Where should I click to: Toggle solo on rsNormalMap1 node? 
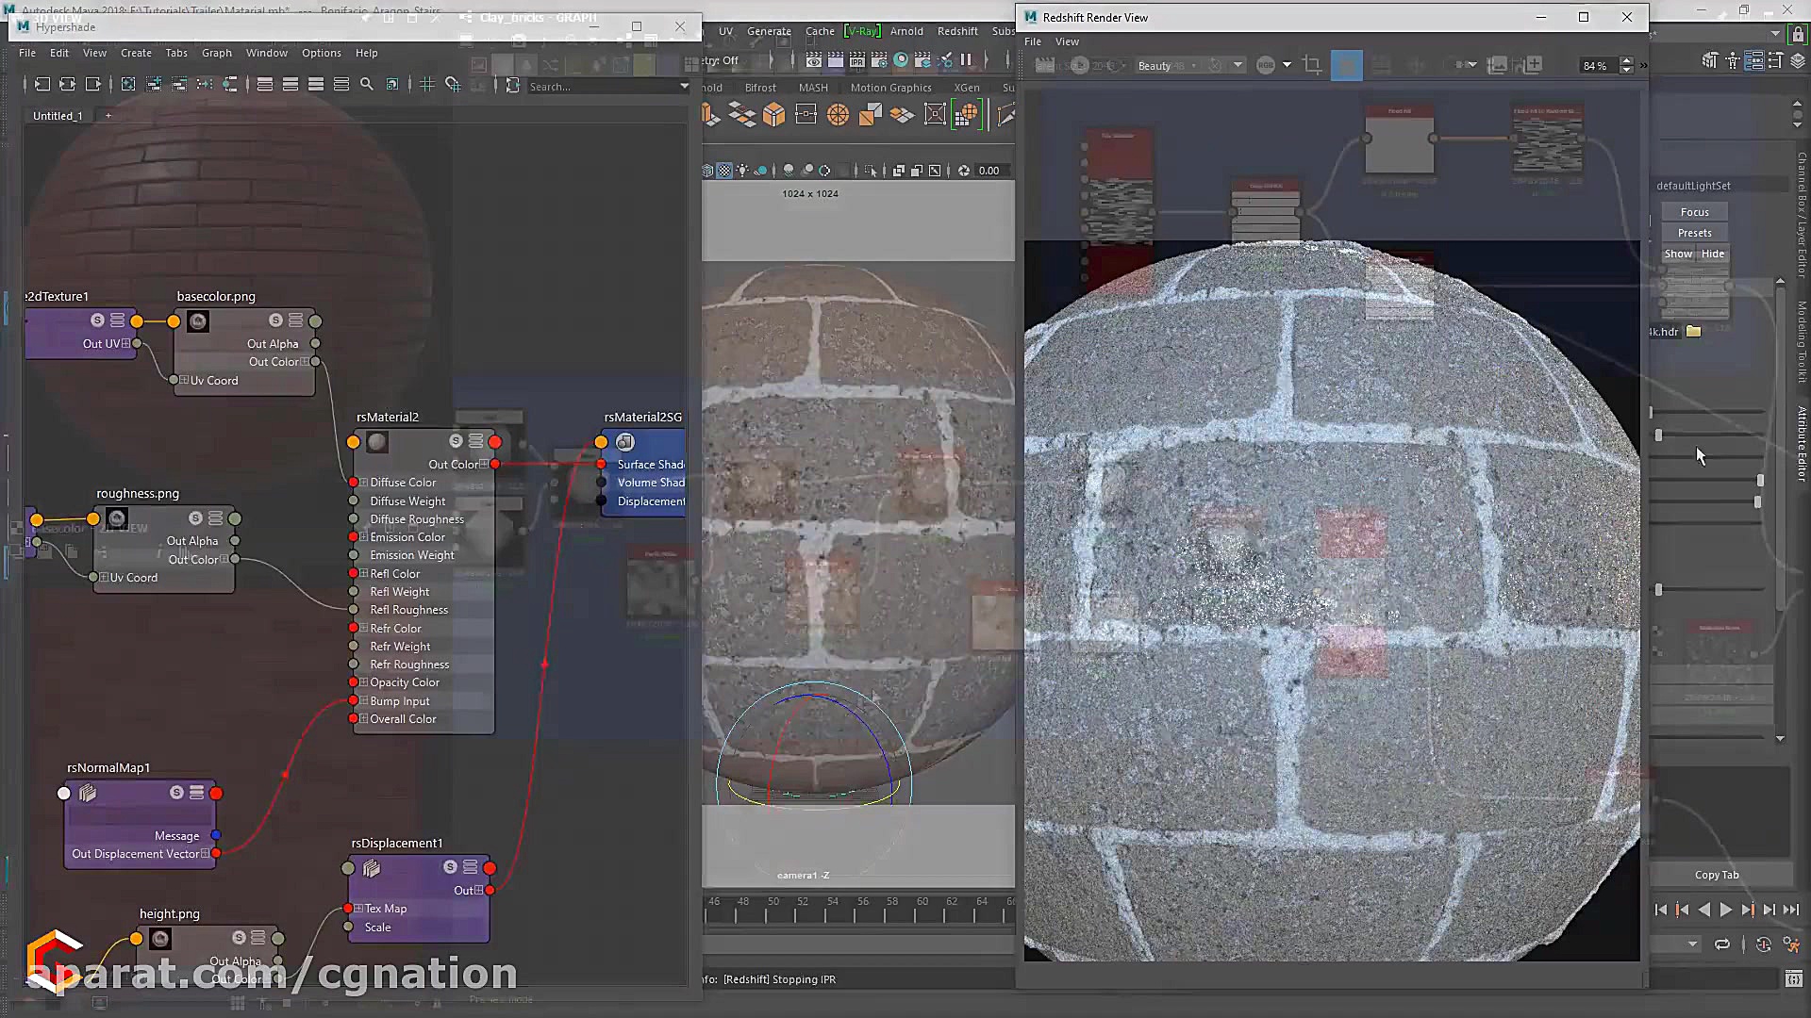[x=176, y=793]
